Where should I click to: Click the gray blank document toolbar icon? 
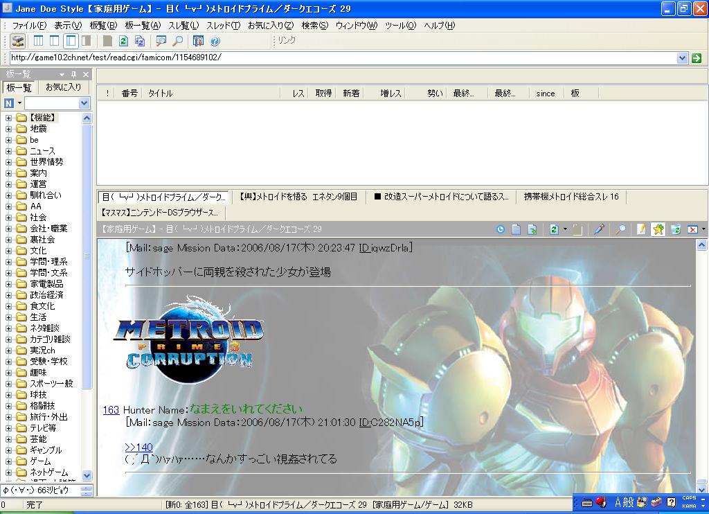(107, 41)
